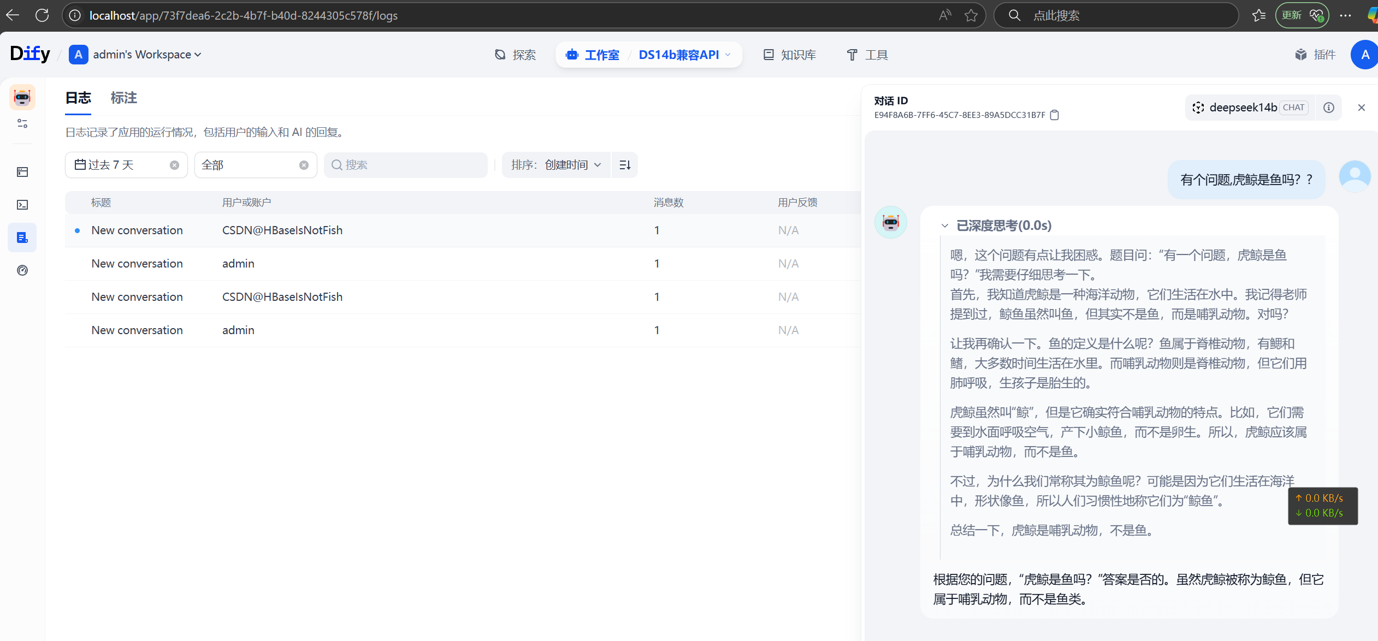Close the conversation detail panel
The height and width of the screenshot is (641, 1378).
tap(1361, 108)
